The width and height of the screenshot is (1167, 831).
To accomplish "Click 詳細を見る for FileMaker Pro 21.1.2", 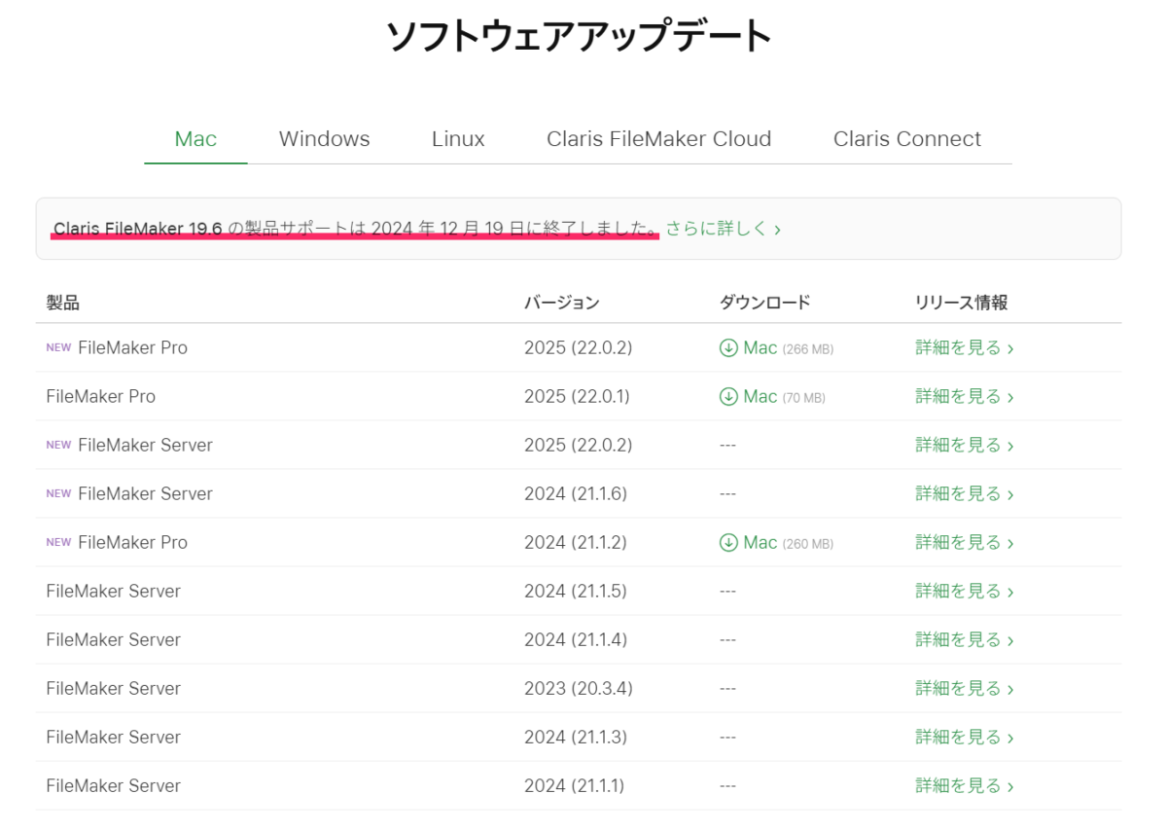I will (964, 543).
